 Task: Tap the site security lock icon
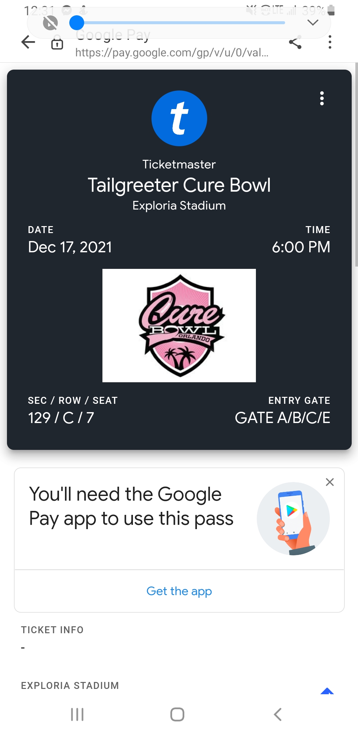[57, 43]
